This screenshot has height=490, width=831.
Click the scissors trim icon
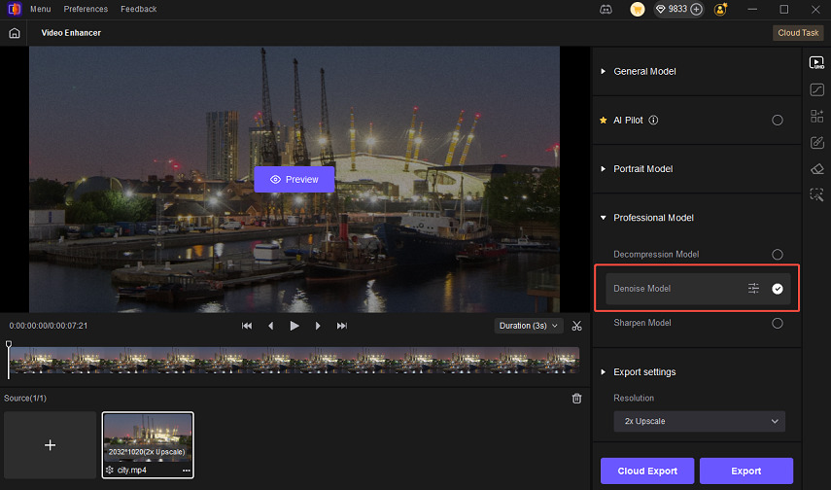576,326
